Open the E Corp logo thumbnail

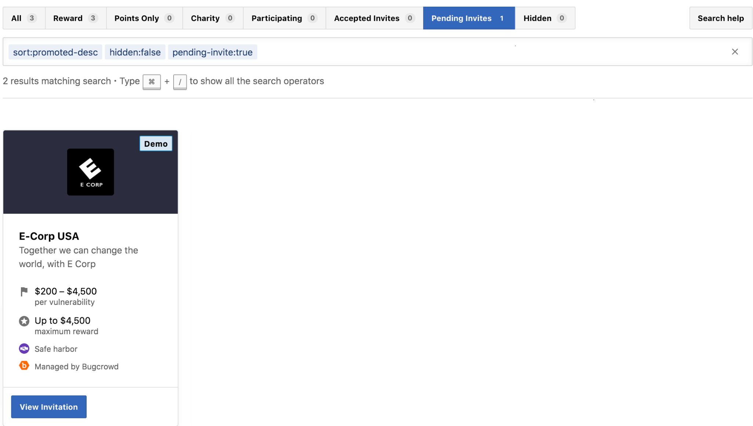tap(91, 172)
